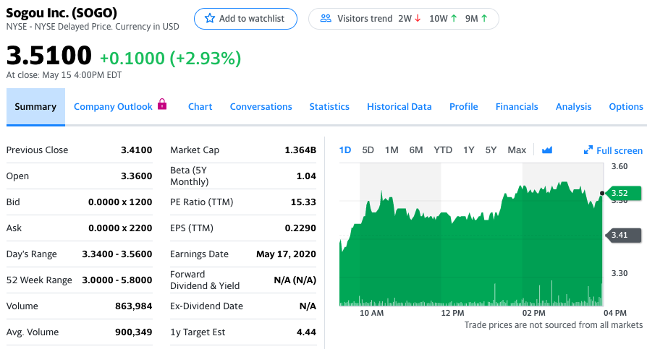Click the Forward Dividend & Yield N/A (N/A) value
This screenshot has height=349, width=647.
coord(295,280)
